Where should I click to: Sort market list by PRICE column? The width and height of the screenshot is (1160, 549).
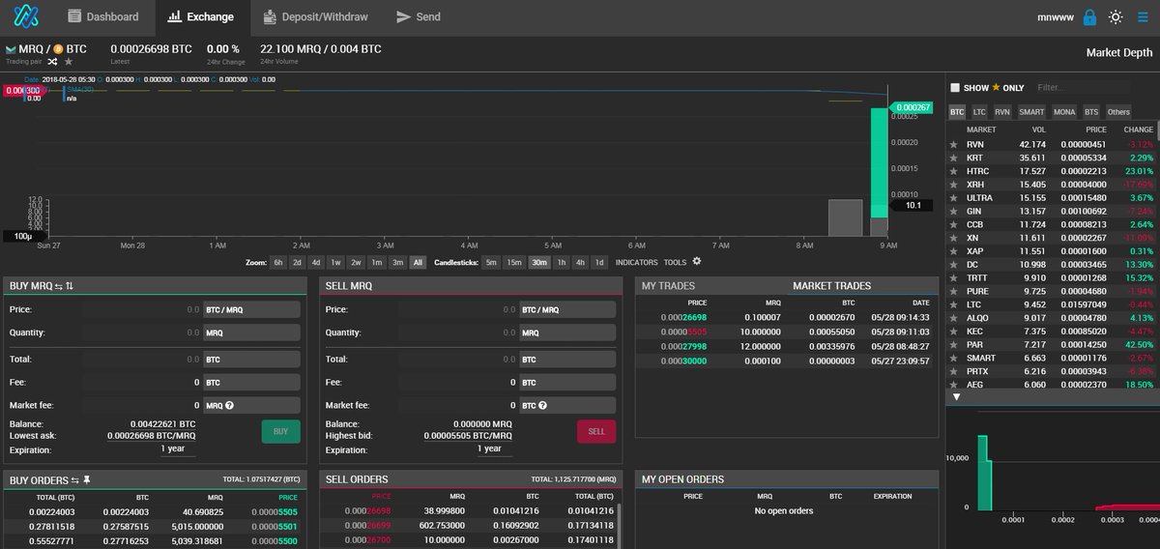tap(1095, 129)
